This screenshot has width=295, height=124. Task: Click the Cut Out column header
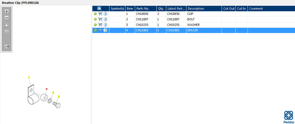click(229, 9)
